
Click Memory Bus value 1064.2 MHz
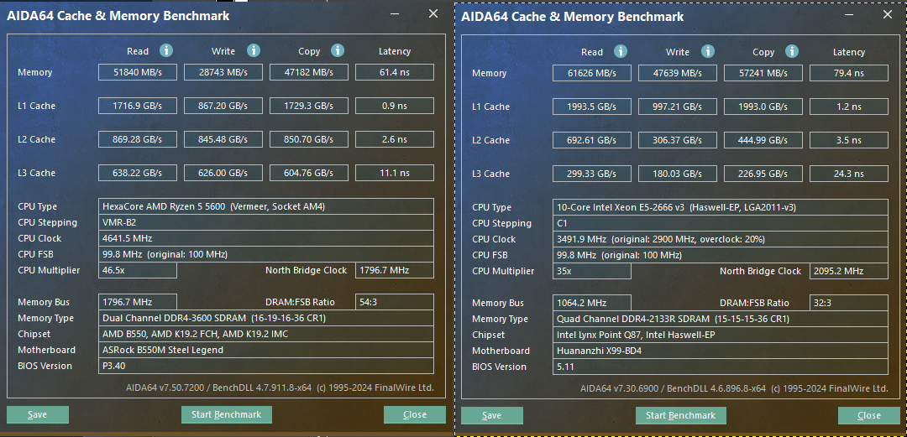click(x=592, y=302)
